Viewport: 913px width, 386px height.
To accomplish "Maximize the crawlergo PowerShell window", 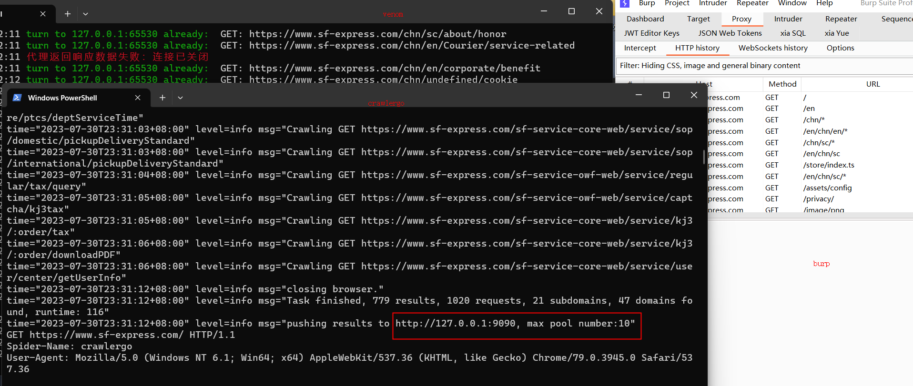I will tap(666, 95).
